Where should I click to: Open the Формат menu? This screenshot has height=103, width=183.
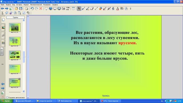click(x=26, y=5)
